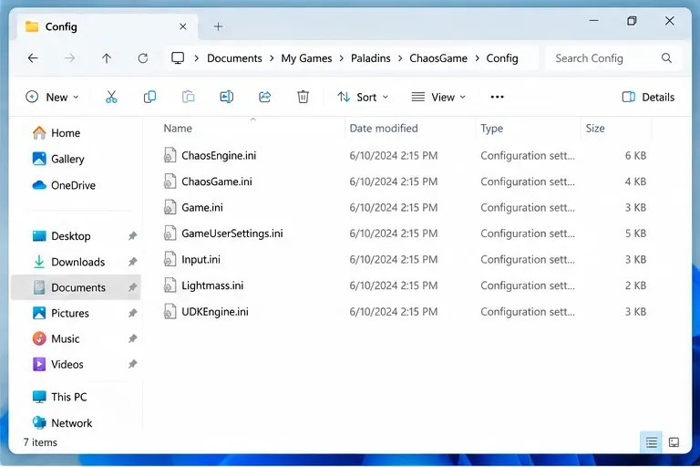700x467 pixels.
Task: Click chevron after Paladins breadcrumb
Action: [400, 58]
